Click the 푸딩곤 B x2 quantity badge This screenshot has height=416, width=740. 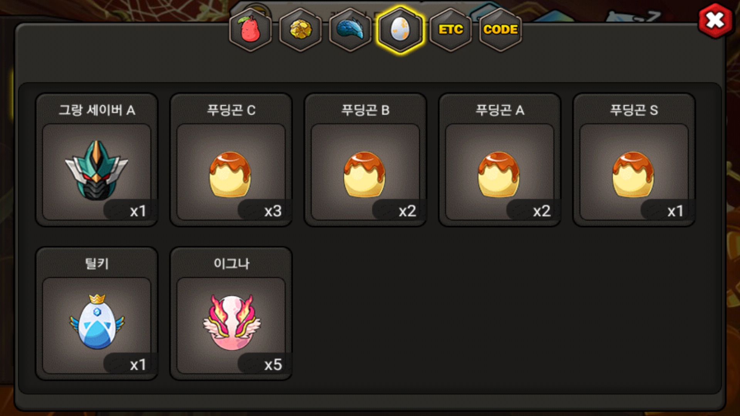click(x=407, y=211)
